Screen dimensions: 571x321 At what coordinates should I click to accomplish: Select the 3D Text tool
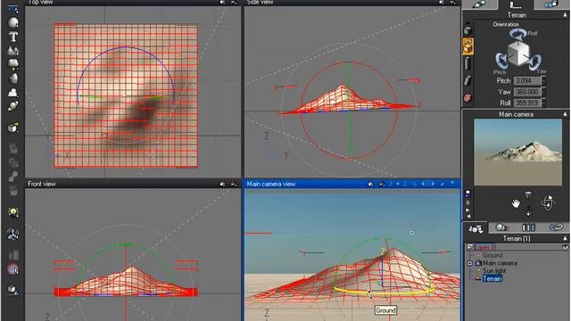pos(13,37)
